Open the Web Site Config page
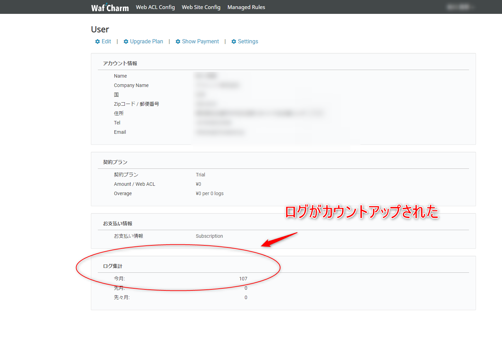 click(x=201, y=7)
